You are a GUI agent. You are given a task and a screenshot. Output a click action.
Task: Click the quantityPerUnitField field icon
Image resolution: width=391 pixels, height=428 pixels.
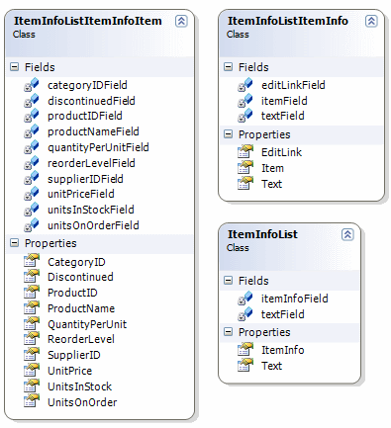point(32,147)
